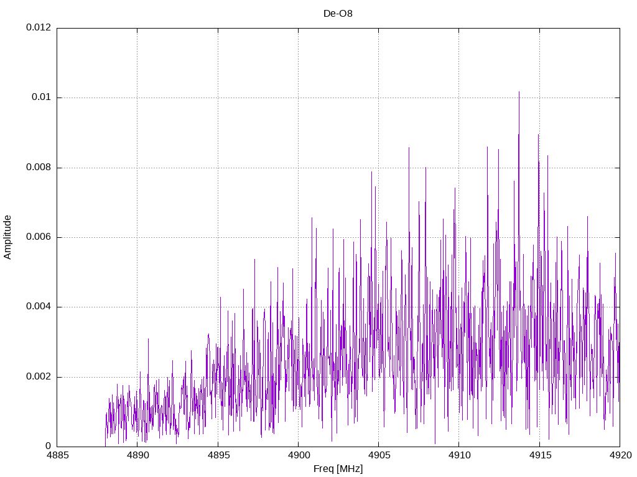Click the 4905 x-axis tick label
Screen dimensions: 637x477
point(379,455)
